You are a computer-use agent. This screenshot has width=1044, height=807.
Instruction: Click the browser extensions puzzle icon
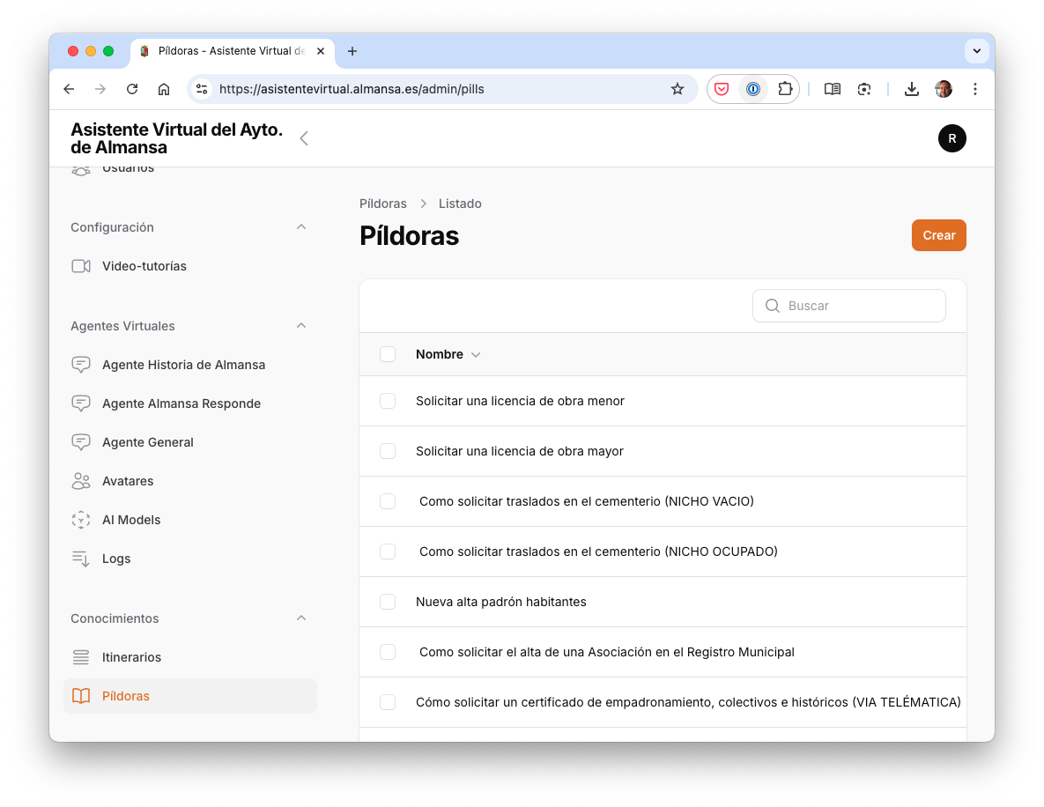pyautogui.click(x=784, y=89)
